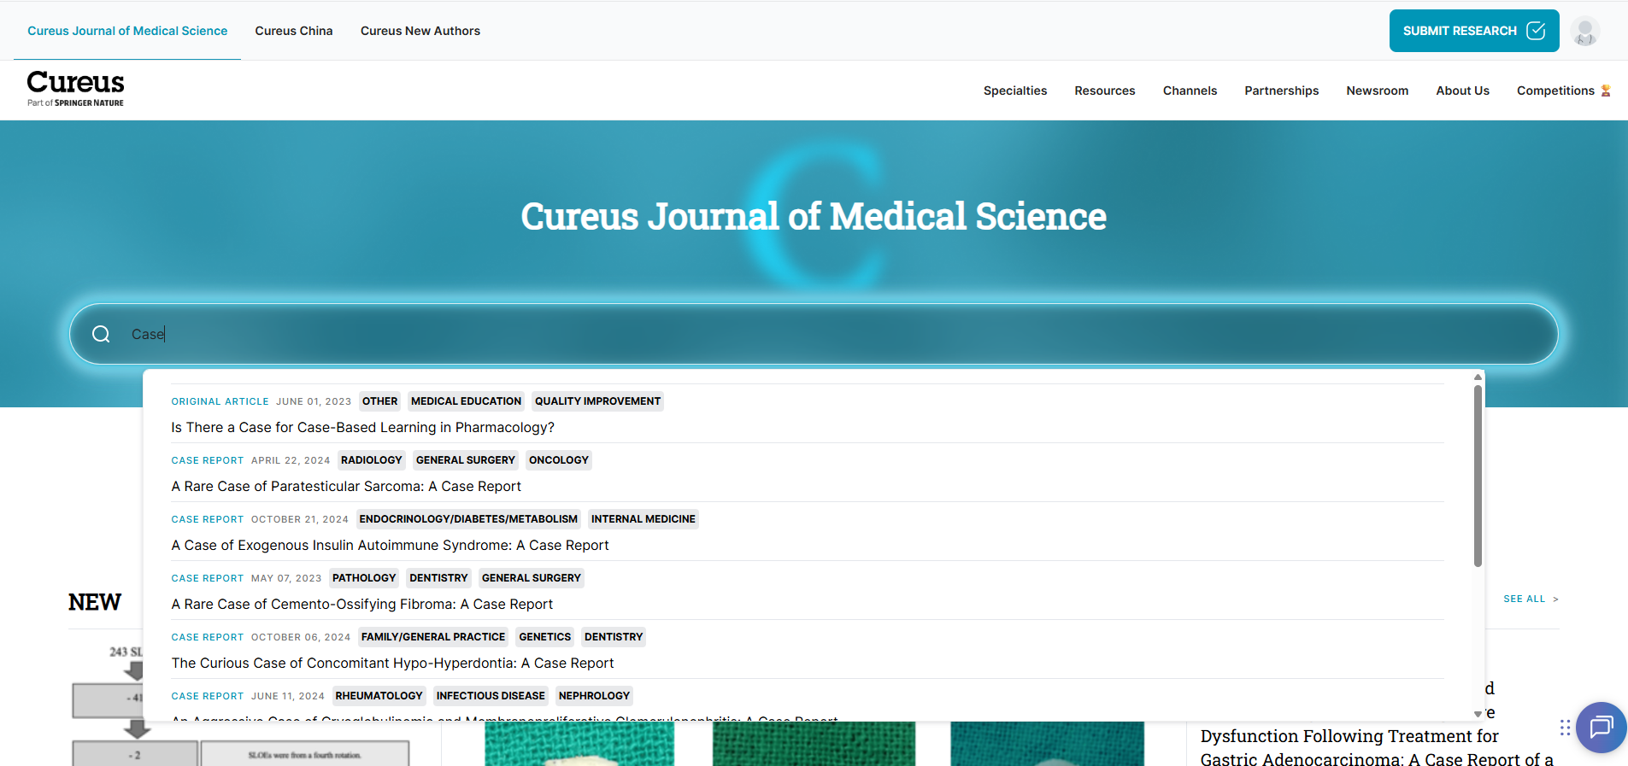The image size is (1628, 766).
Task: Click the search results scrollbar thumb
Action: point(1478,475)
